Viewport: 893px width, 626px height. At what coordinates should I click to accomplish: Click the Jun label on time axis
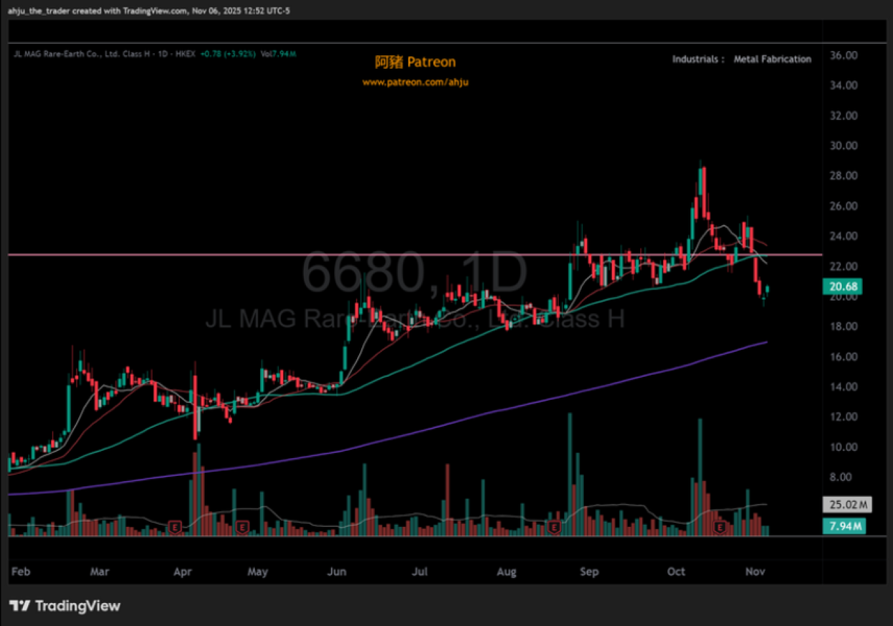tap(336, 572)
